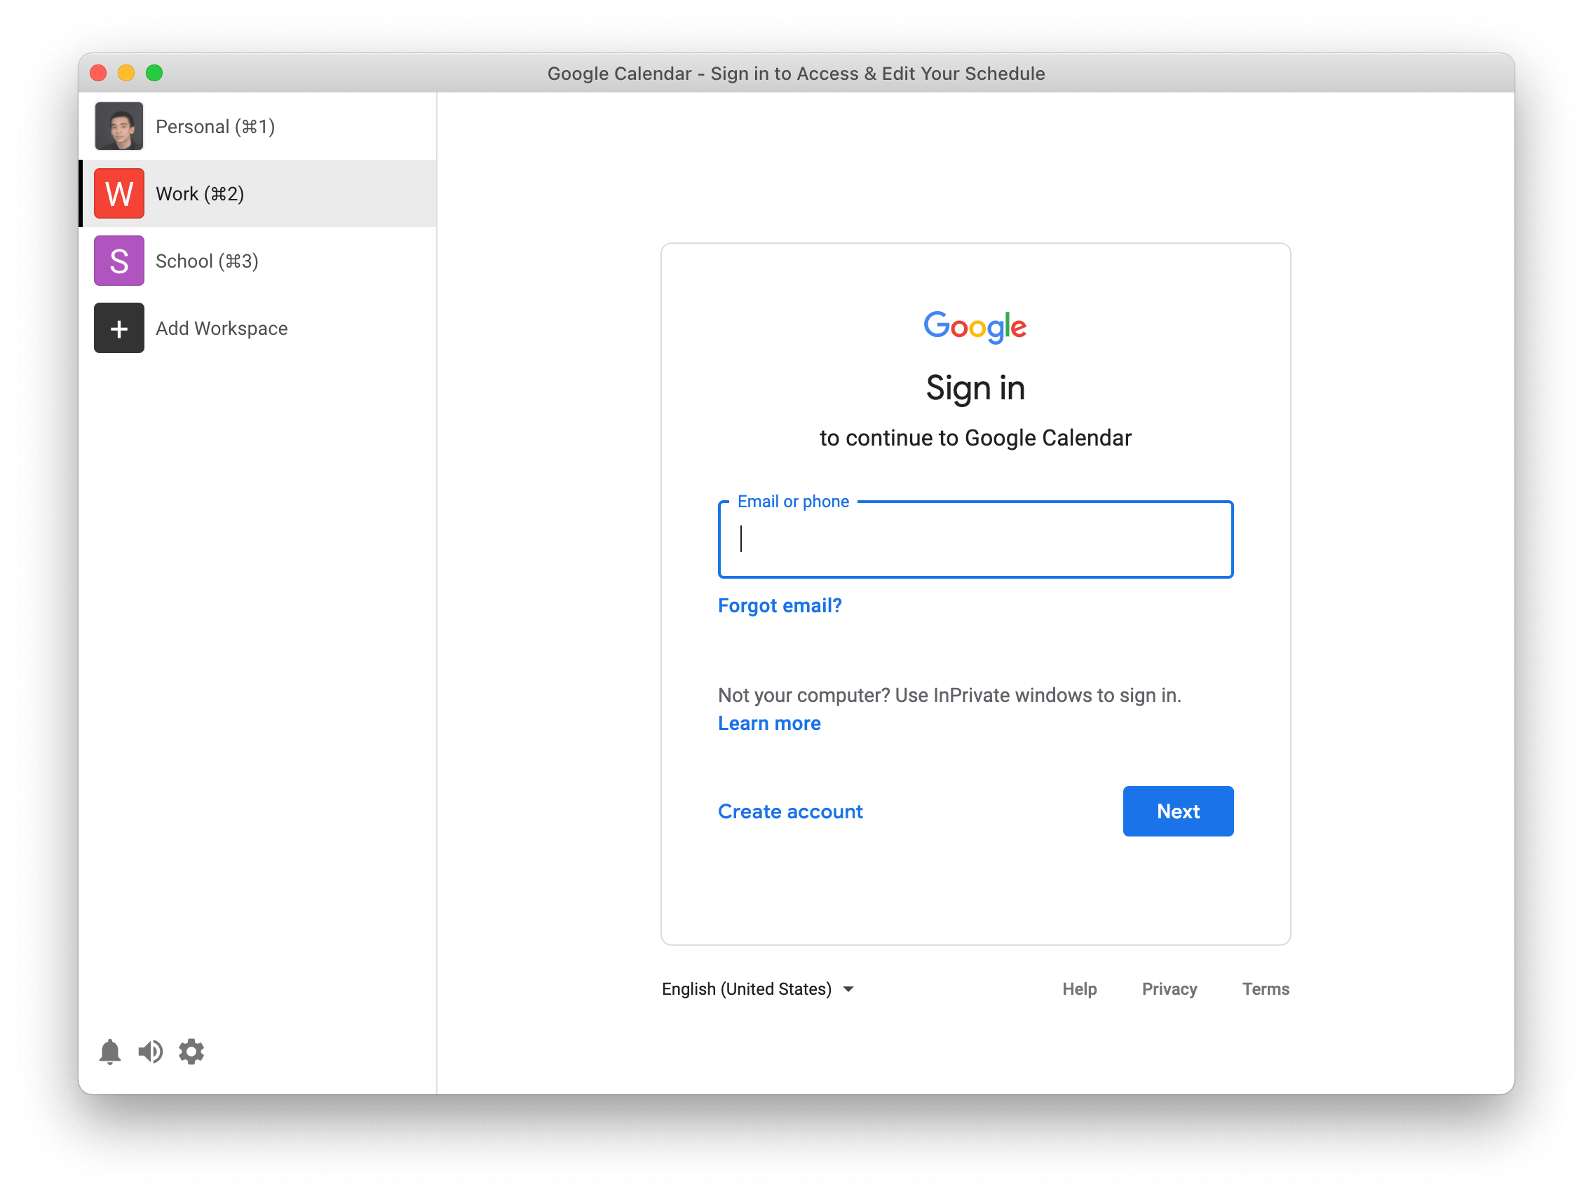This screenshot has height=1198, width=1593.
Task: Select the Work workspace label
Action: pos(200,193)
